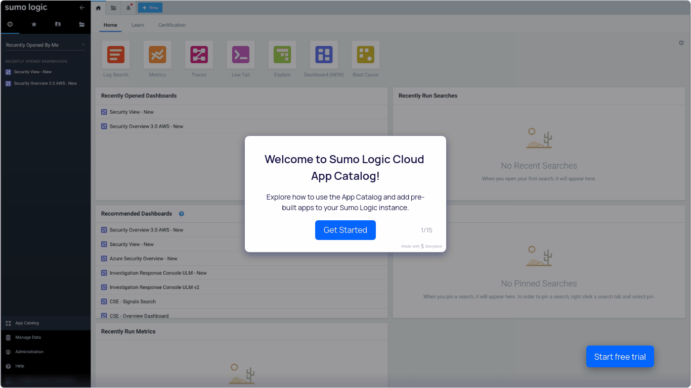691x388 pixels.
Task: Open the Favorites star tab in the sidebar
Action: click(x=34, y=24)
